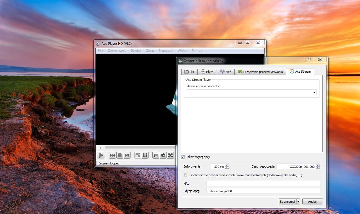Click the 'Engine stopped' status text
Screen dimensions: 360x214
tap(109, 163)
